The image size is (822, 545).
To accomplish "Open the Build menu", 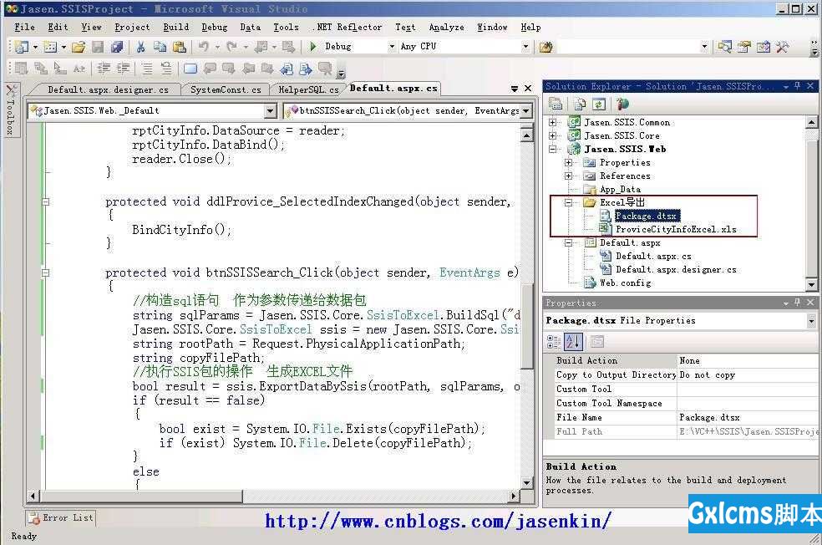I will point(175,28).
